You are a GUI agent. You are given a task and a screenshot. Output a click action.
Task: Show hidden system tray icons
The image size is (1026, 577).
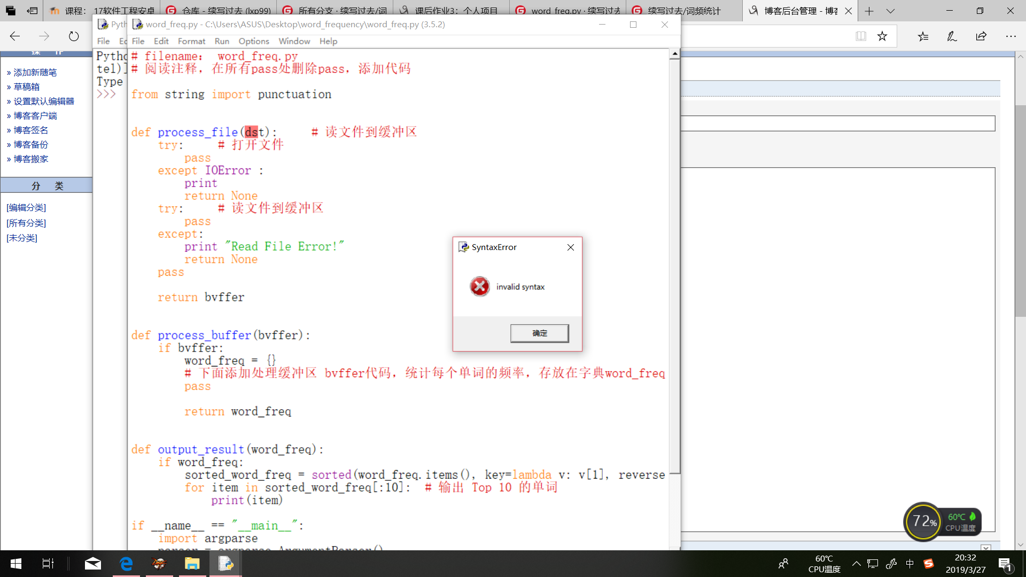pyautogui.click(x=856, y=563)
